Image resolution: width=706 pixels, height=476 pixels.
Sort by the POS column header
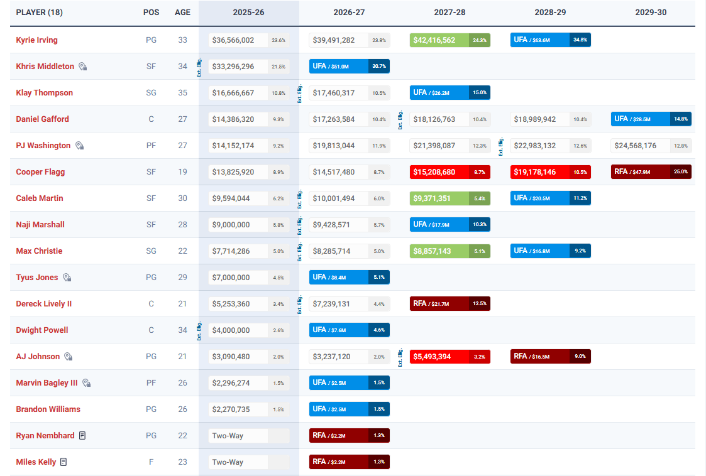pos(151,13)
